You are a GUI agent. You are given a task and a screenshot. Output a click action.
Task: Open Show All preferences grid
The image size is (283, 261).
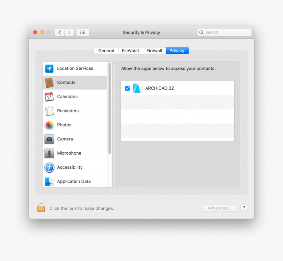(83, 32)
